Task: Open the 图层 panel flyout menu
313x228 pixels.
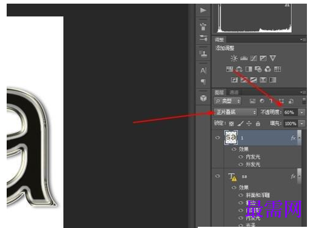Action: [303, 92]
